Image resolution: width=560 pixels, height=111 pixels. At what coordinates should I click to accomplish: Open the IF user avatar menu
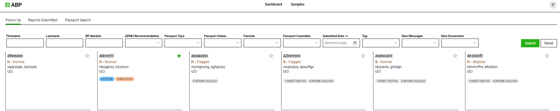pyautogui.click(x=553, y=5)
